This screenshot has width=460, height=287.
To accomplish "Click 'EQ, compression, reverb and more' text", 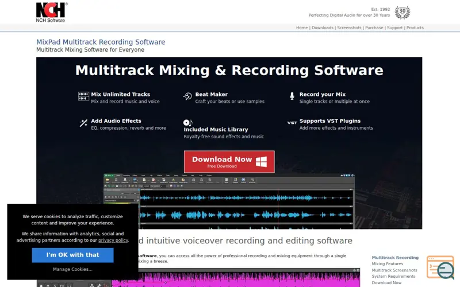I will tap(128, 128).
